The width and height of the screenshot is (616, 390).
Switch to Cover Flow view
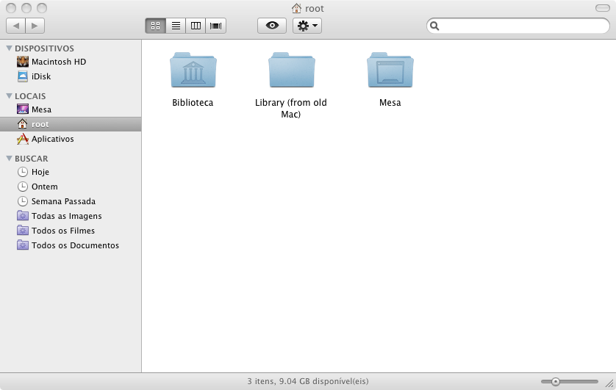pos(215,26)
